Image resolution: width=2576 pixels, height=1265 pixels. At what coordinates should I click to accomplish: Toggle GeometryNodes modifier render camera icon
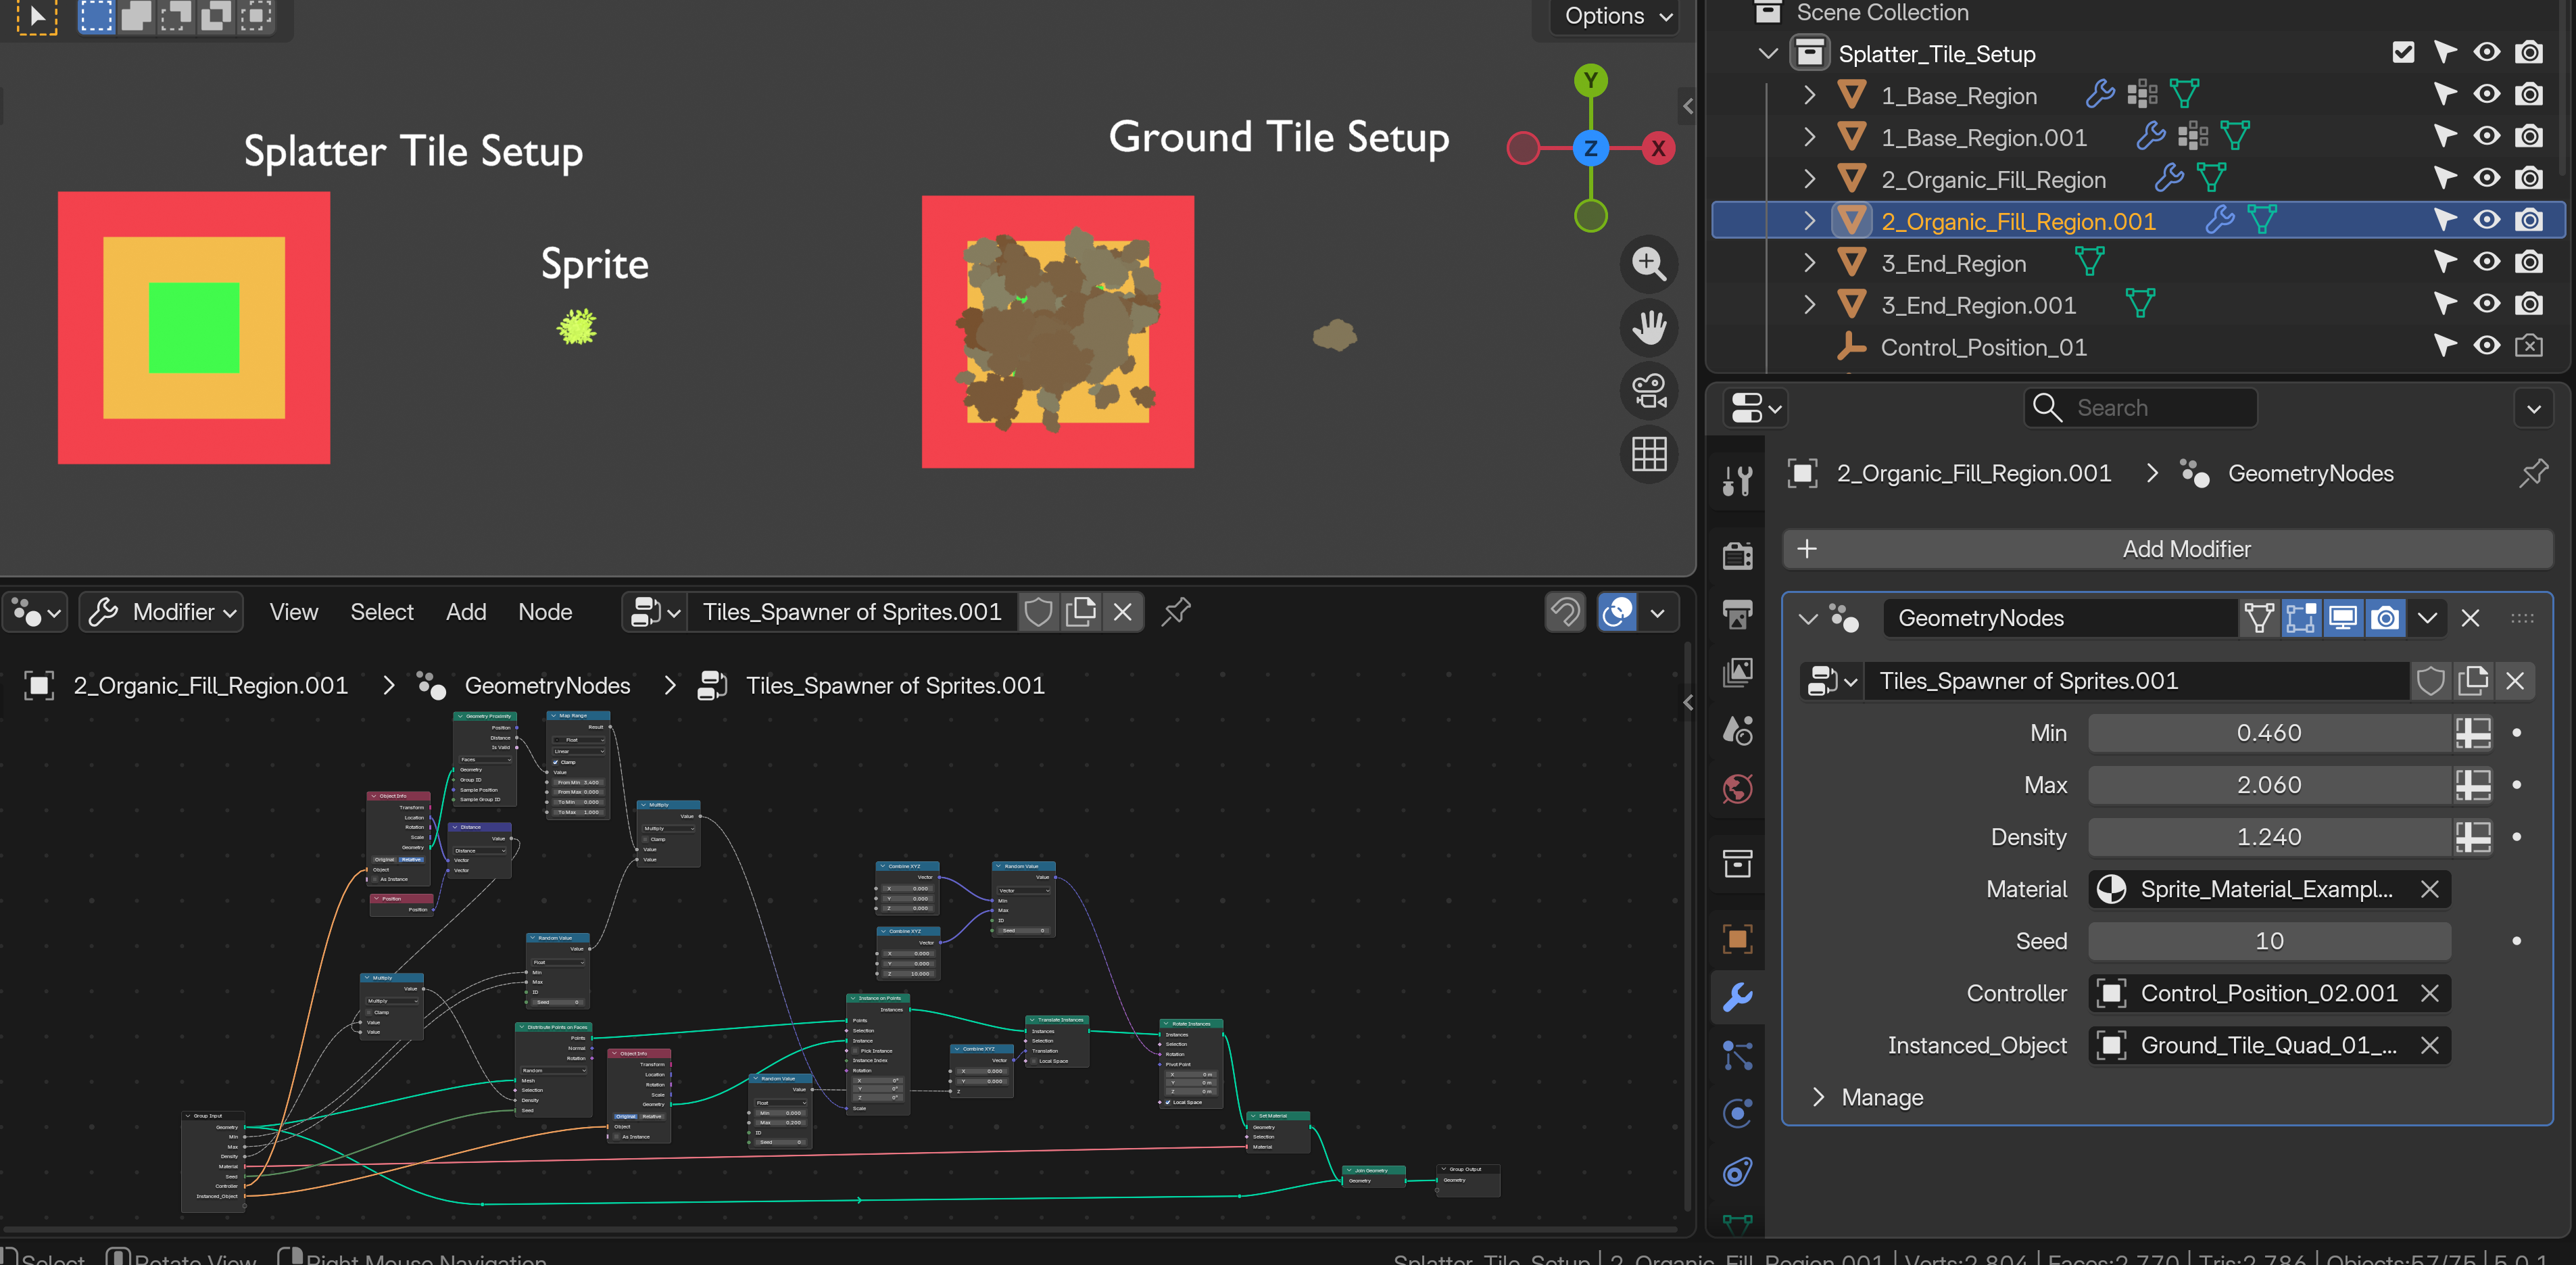click(2385, 618)
